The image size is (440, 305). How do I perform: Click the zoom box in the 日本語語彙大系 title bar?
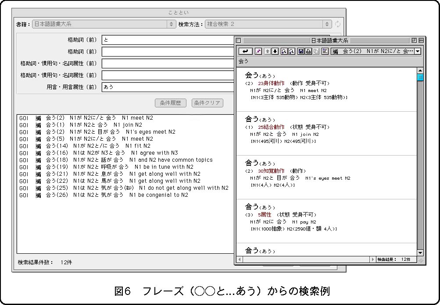414,41
